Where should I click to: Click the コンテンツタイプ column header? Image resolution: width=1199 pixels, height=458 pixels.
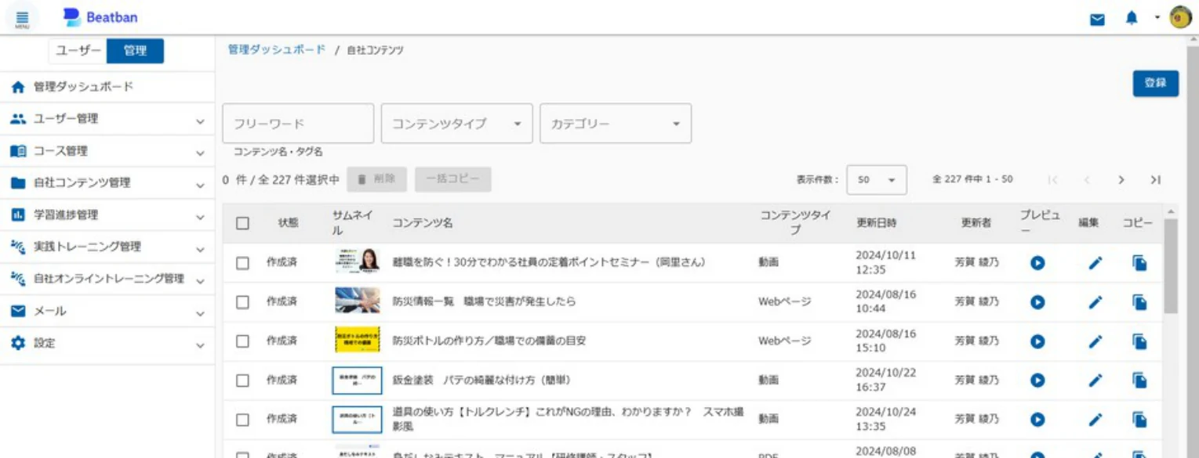coord(795,223)
